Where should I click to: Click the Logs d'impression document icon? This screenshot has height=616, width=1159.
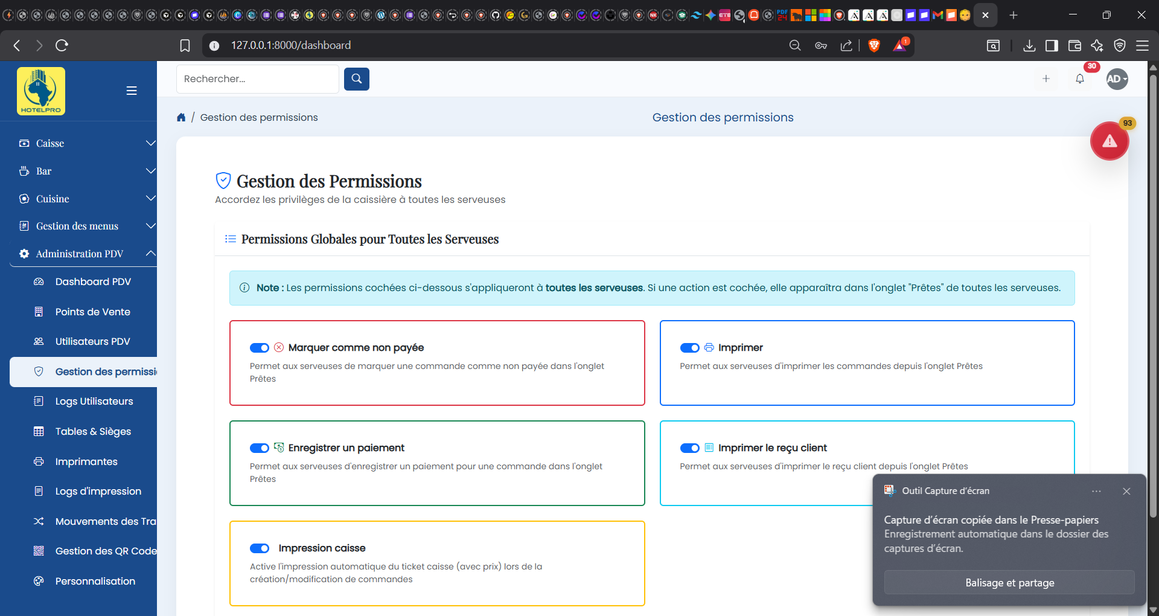pyautogui.click(x=39, y=491)
